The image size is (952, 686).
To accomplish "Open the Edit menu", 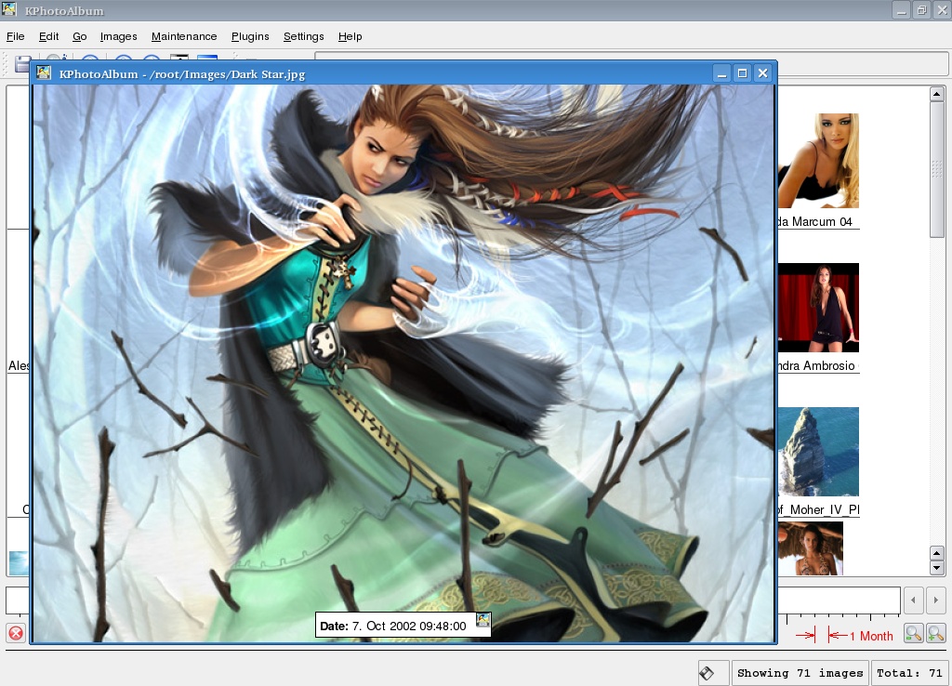I will click(x=48, y=36).
